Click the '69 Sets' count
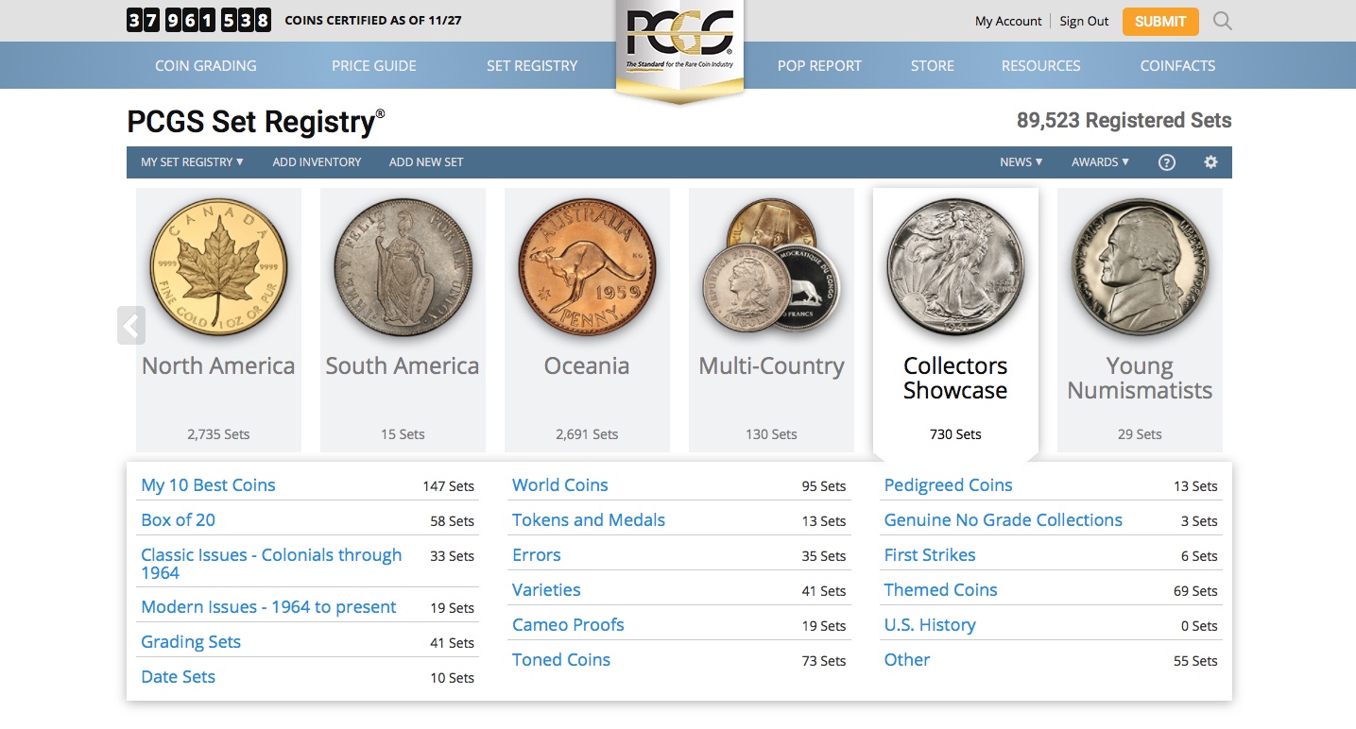 tap(1195, 591)
